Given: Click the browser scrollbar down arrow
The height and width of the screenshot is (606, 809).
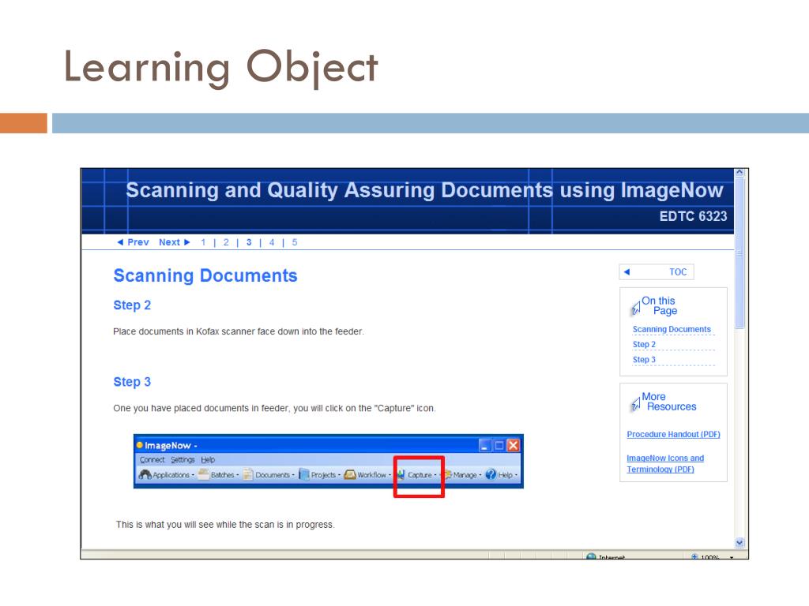Looking at the screenshot, I should point(739,543).
